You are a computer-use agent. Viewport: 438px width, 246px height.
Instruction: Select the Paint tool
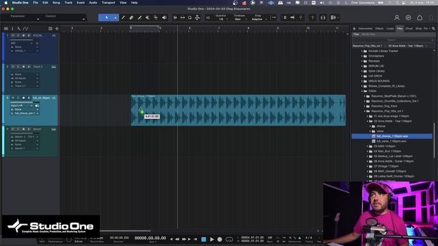point(140,18)
